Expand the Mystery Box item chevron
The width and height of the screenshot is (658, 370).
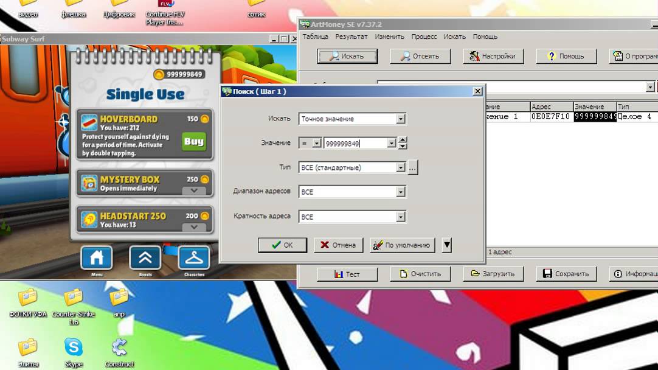click(193, 190)
